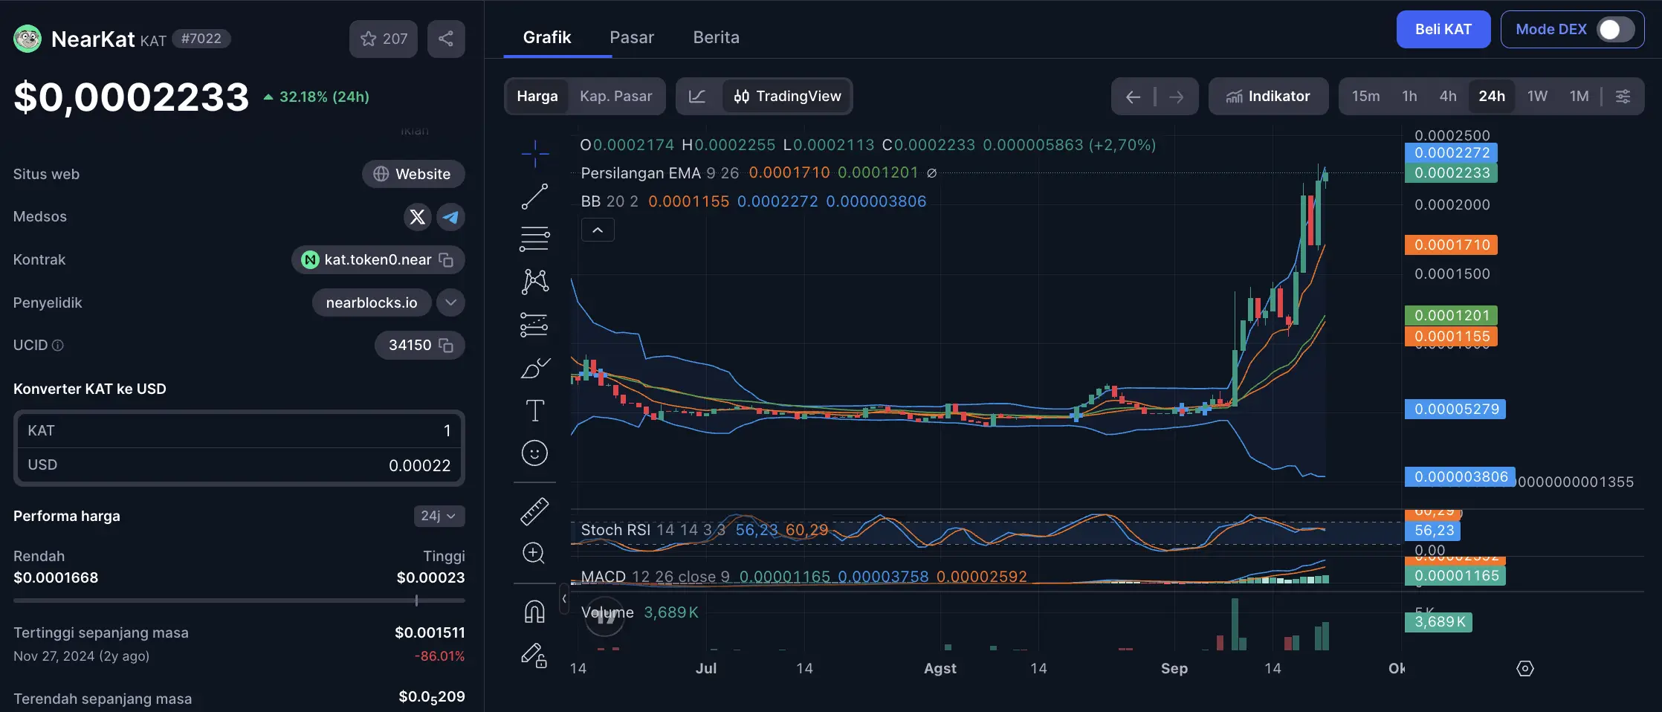This screenshot has width=1662, height=712.
Task: Redo chart action right arrow
Action: coord(1177,97)
